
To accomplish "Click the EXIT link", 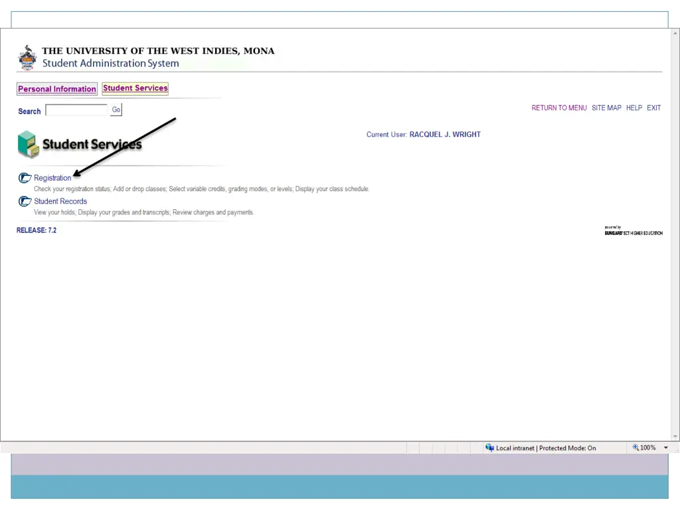I will (x=653, y=108).
